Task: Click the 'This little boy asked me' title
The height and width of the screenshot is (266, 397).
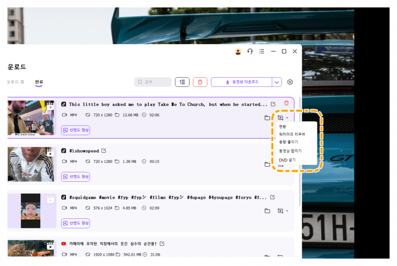Action: [x=168, y=105]
